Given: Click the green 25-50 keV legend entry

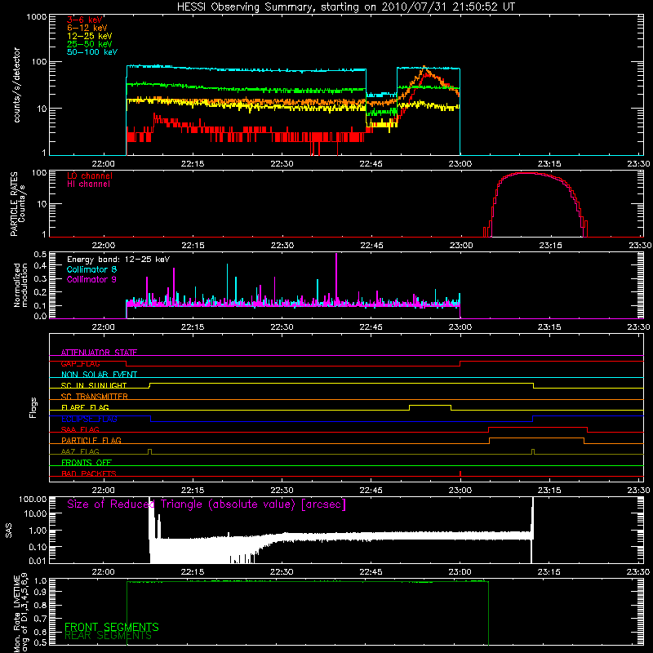Looking at the screenshot, I should click(x=90, y=44).
